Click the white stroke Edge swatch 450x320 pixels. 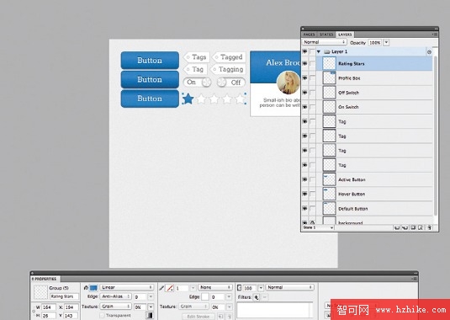(205, 296)
